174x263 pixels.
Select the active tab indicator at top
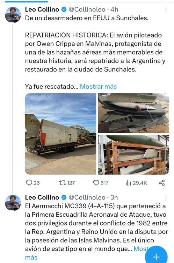tap(27, 2)
